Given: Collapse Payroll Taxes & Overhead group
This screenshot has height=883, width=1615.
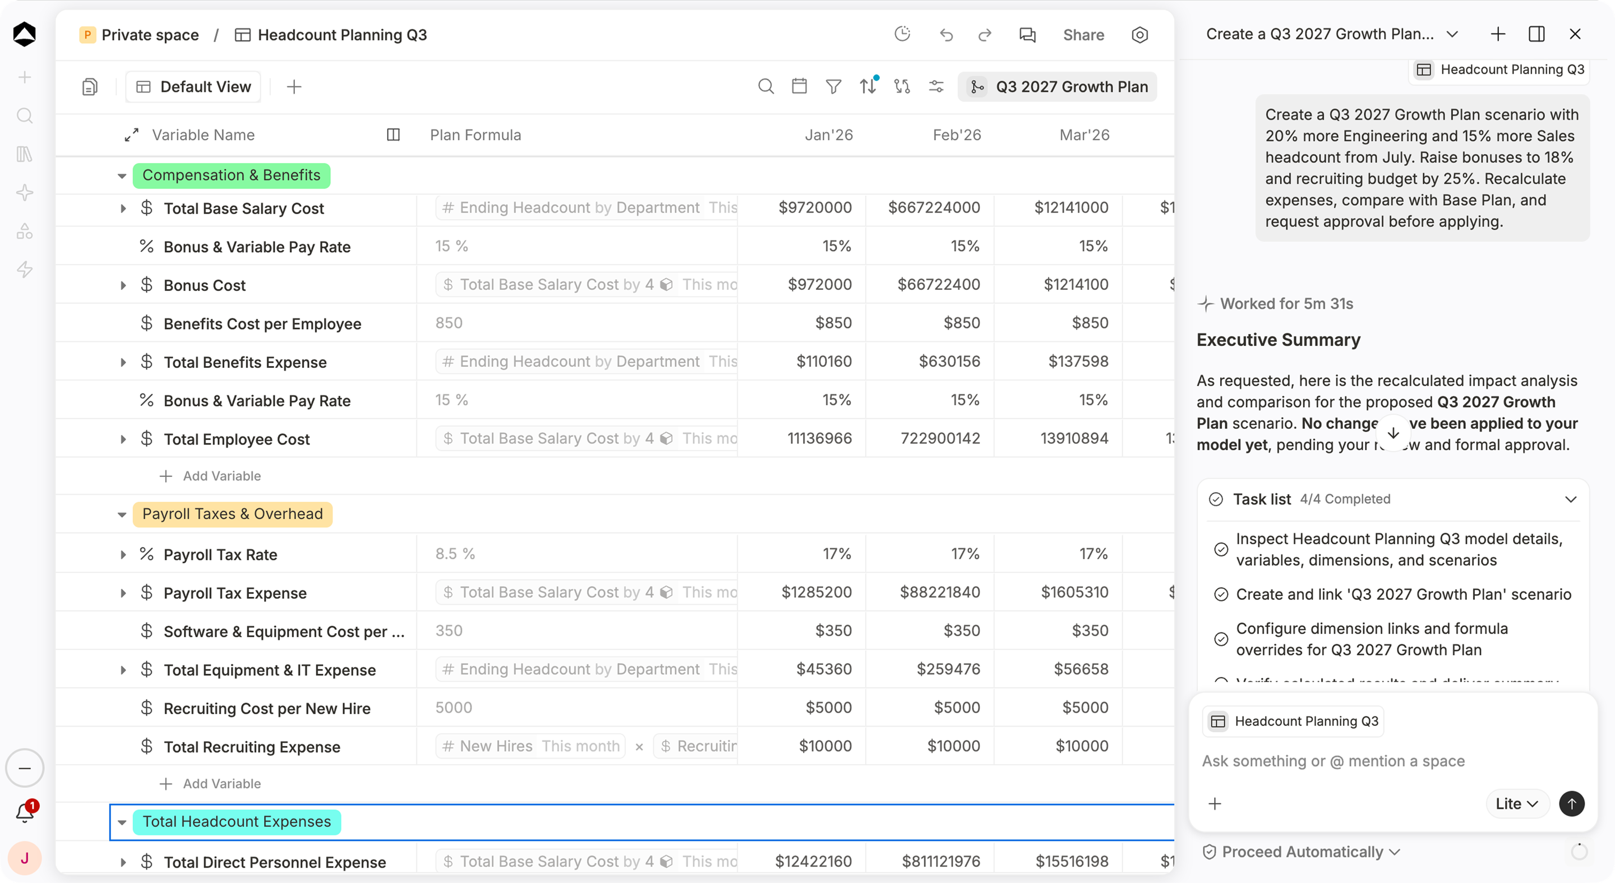Looking at the screenshot, I should point(122,515).
